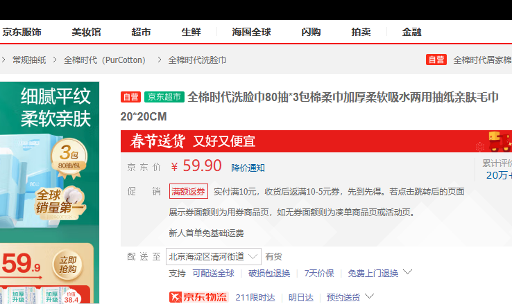Screen dimensions: 512x304
Task: Click the 3包 80抽/包 gold badge
Action: point(69,159)
